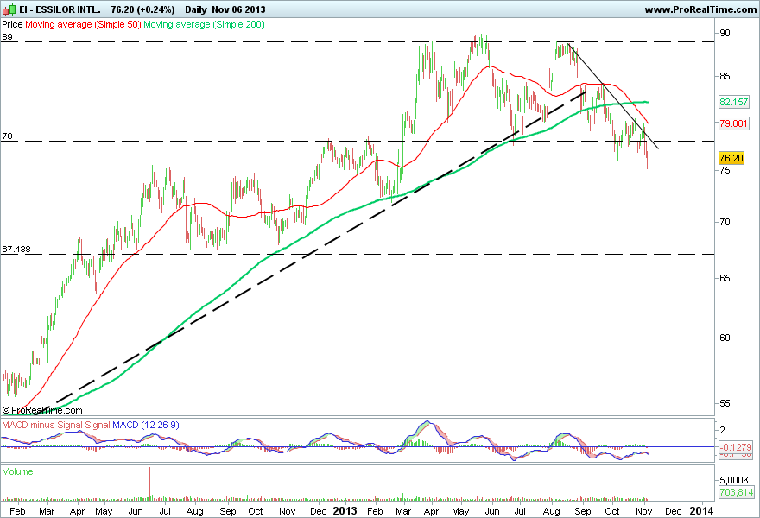The height and width of the screenshot is (518, 760).
Task: Select the 'Moving average (Simple 200)' legend
Action: 204,24
